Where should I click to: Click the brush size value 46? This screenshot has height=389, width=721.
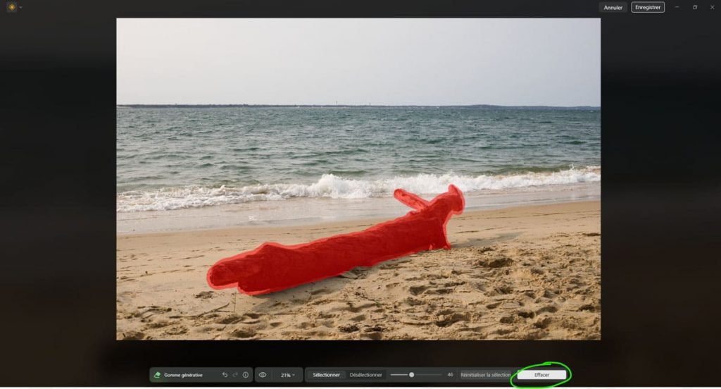450,375
